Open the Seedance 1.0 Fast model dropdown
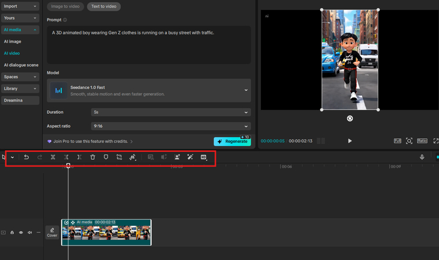This screenshot has width=439, height=260. tap(149, 90)
